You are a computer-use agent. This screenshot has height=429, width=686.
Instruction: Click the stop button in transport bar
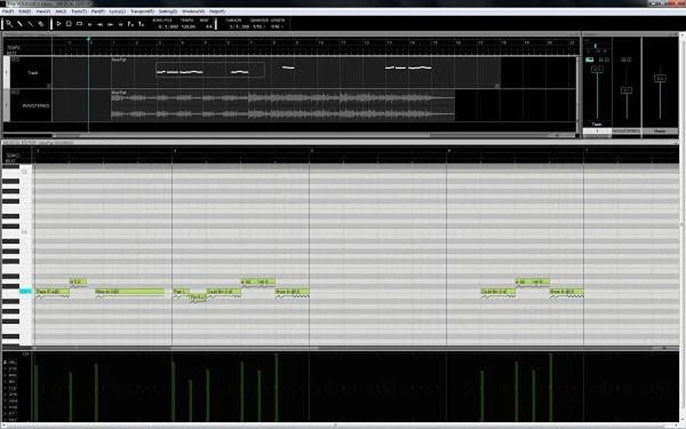coord(69,24)
